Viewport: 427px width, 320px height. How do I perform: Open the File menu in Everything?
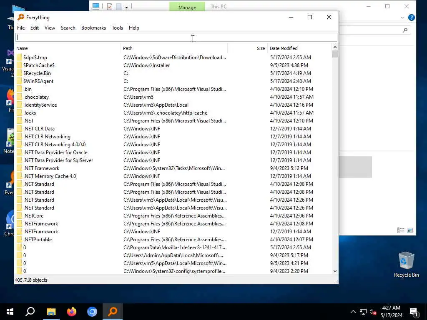click(x=21, y=28)
